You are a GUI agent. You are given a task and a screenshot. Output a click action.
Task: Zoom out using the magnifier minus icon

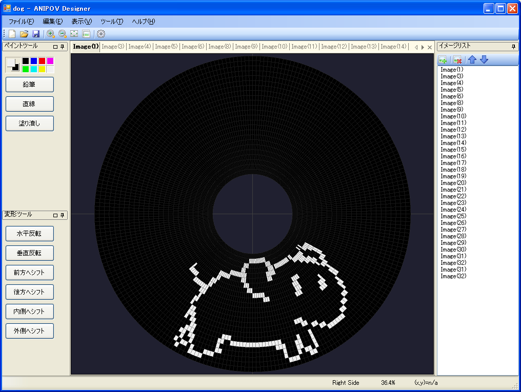click(x=63, y=34)
